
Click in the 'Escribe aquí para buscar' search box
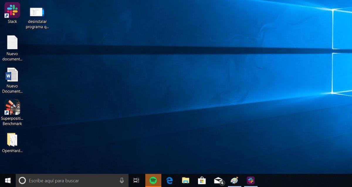(72, 181)
